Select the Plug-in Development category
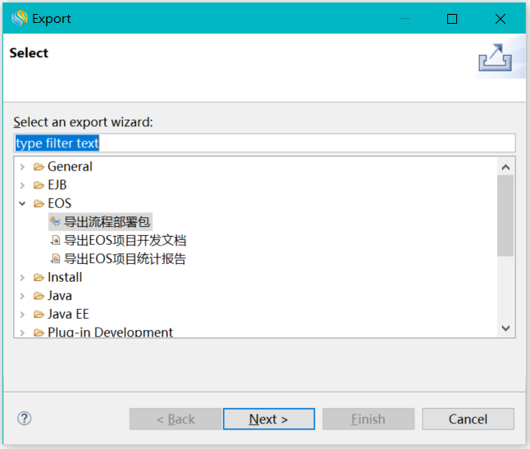 (110, 333)
